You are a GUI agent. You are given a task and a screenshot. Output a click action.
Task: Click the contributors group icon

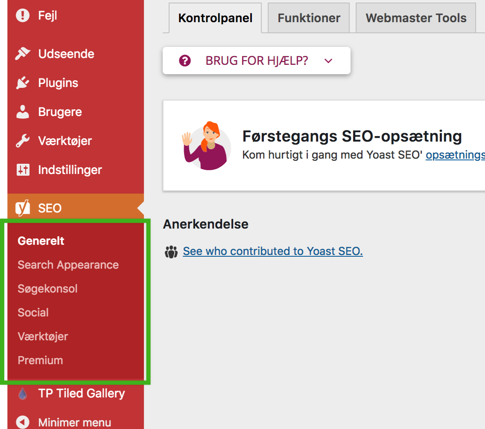(x=171, y=252)
